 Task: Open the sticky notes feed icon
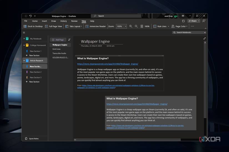click(183, 21)
